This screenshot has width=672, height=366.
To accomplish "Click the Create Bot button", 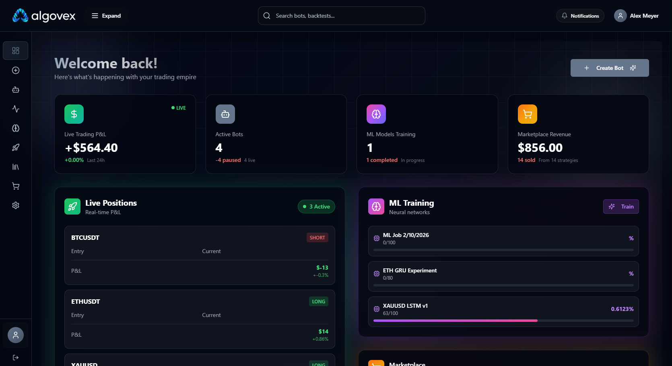I will point(610,68).
